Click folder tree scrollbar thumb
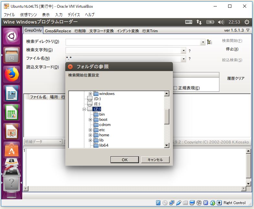Image resolution: width=254 pixels, height=209 pixels. (x=167, y=117)
